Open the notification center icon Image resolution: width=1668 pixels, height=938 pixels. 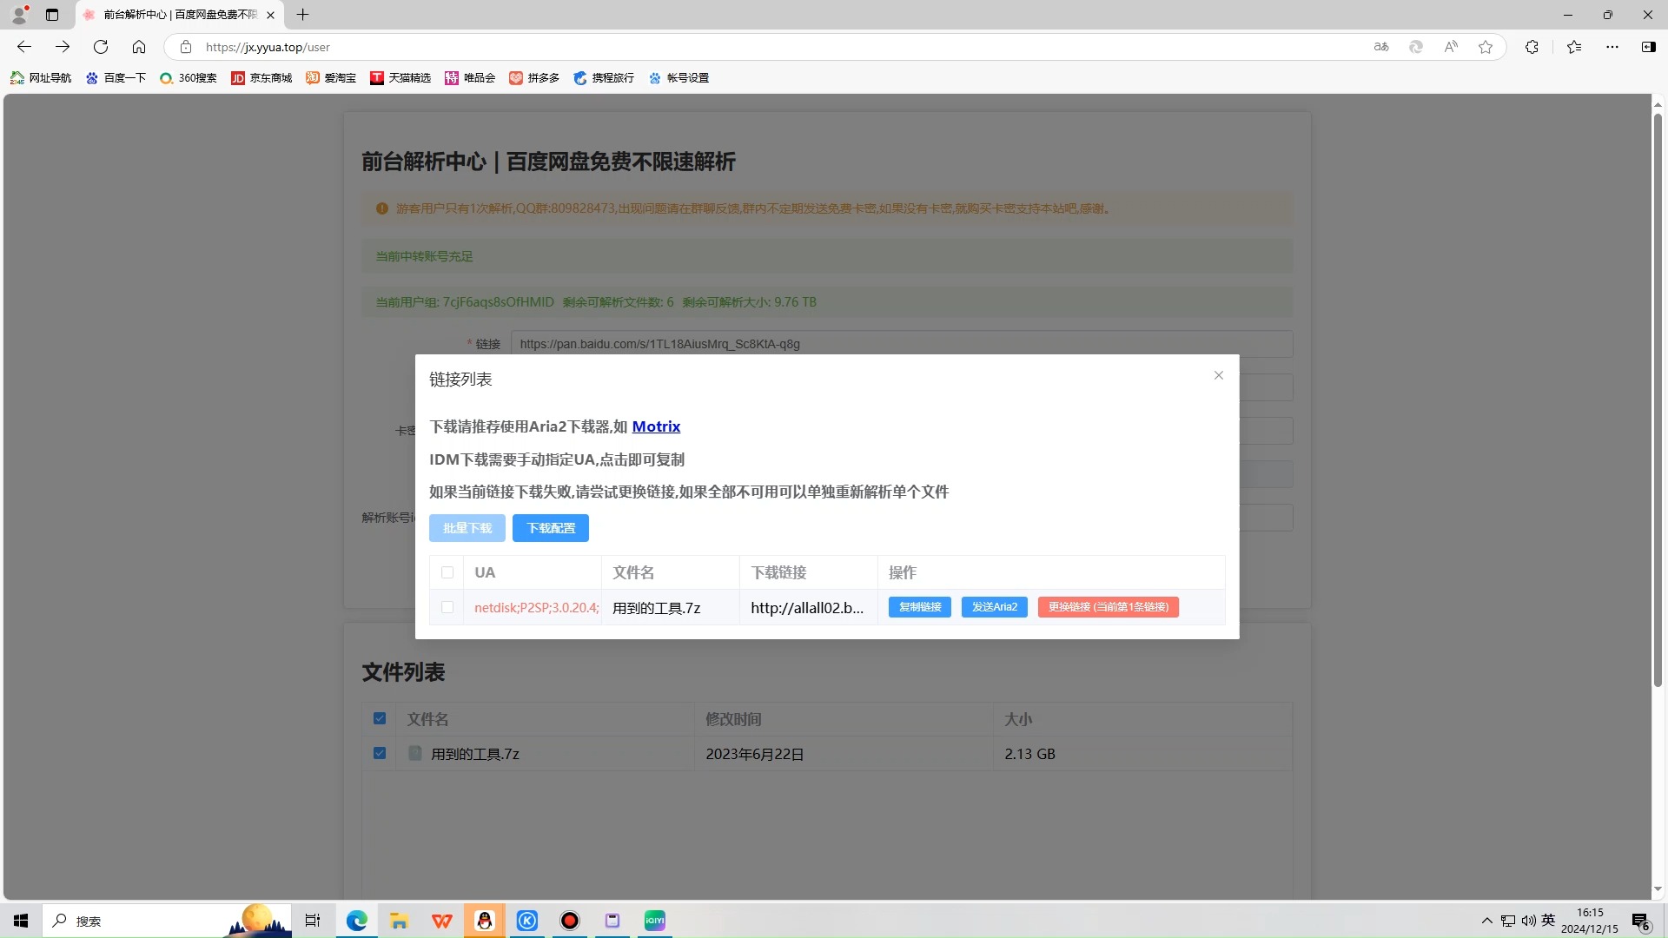coord(1640,921)
